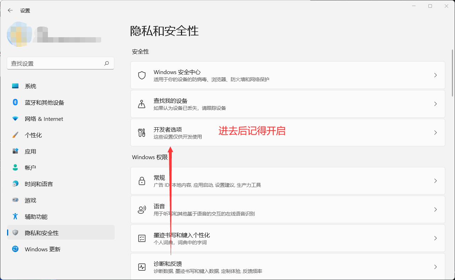This screenshot has width=455, height=280.
Task: Click the heartbeat icon on 诊断和反馈 card
Action: (142, 267)
